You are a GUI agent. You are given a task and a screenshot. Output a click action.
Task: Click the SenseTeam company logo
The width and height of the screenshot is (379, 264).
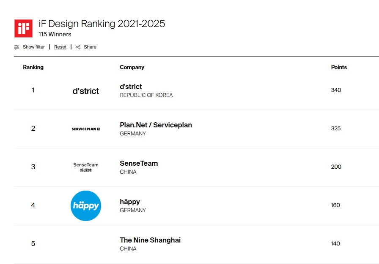tap(86, 167)
